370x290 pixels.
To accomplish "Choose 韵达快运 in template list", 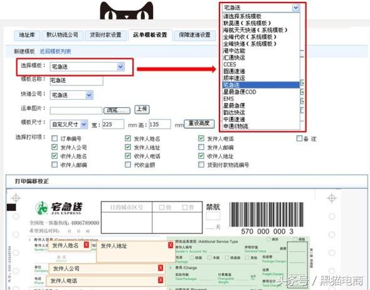I will (262, 112).
